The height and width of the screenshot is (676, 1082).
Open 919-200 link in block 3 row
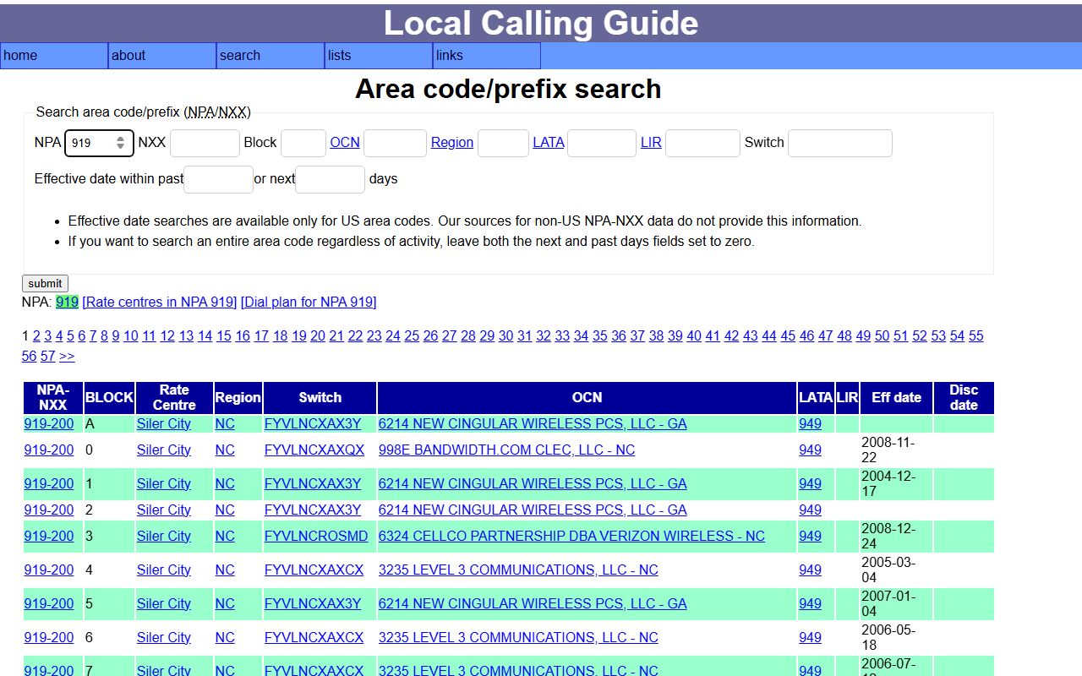click(49, 537)
